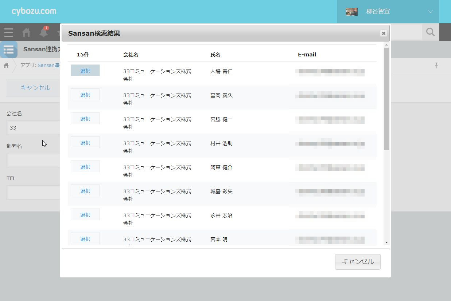Image resolution: width=451 pixels, height=301 pixels.
Task: Click the 氏名 column header
Action: (215, 55)
